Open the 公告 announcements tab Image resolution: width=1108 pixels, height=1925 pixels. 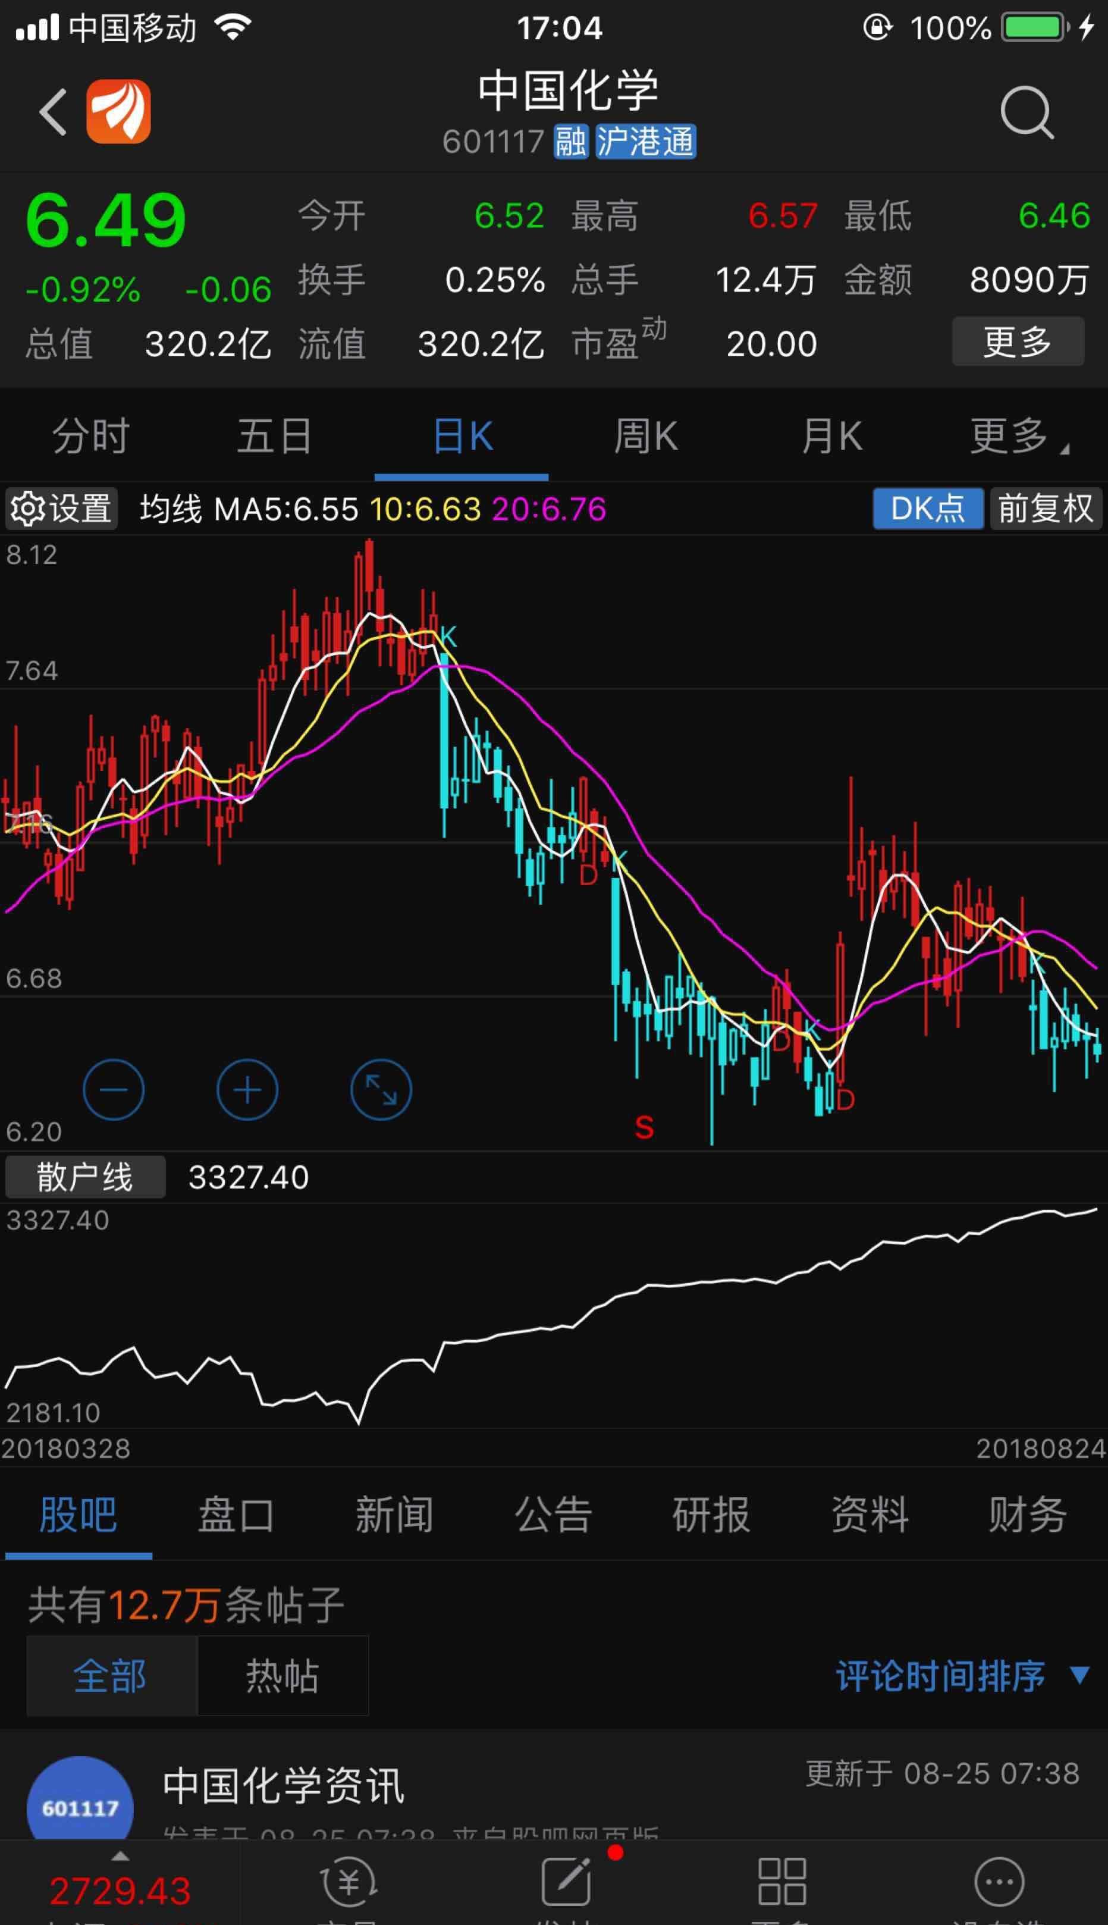[553, 1515]
